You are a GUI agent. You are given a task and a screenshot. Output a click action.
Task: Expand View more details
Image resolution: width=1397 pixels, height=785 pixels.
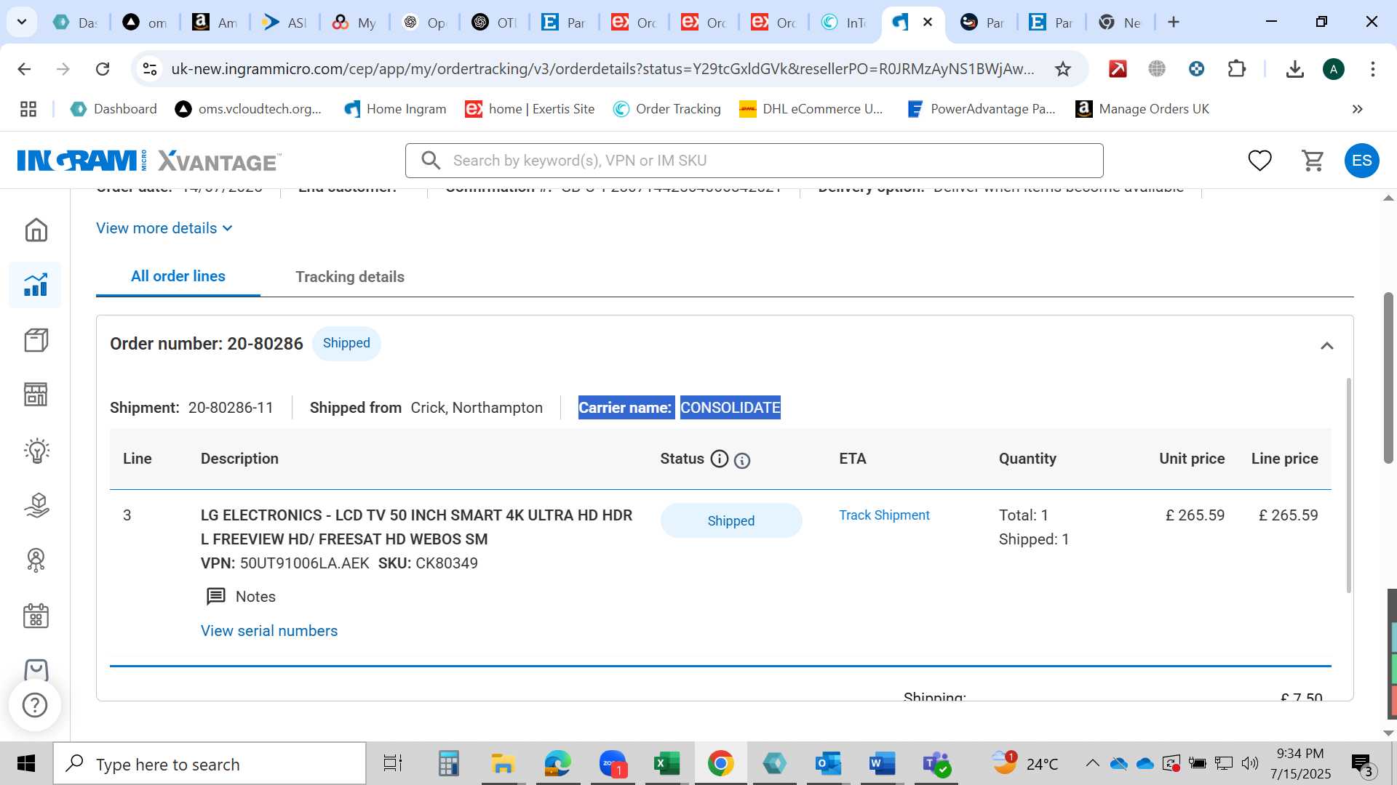[x=164, y=228]
